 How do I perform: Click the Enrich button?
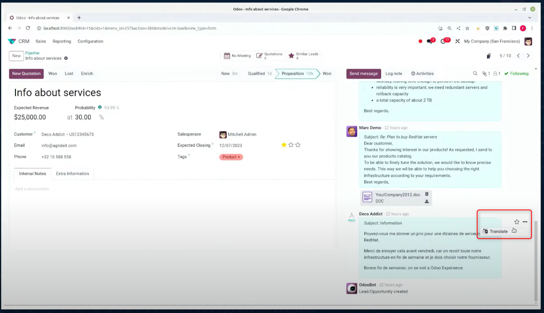click(87, 74)
